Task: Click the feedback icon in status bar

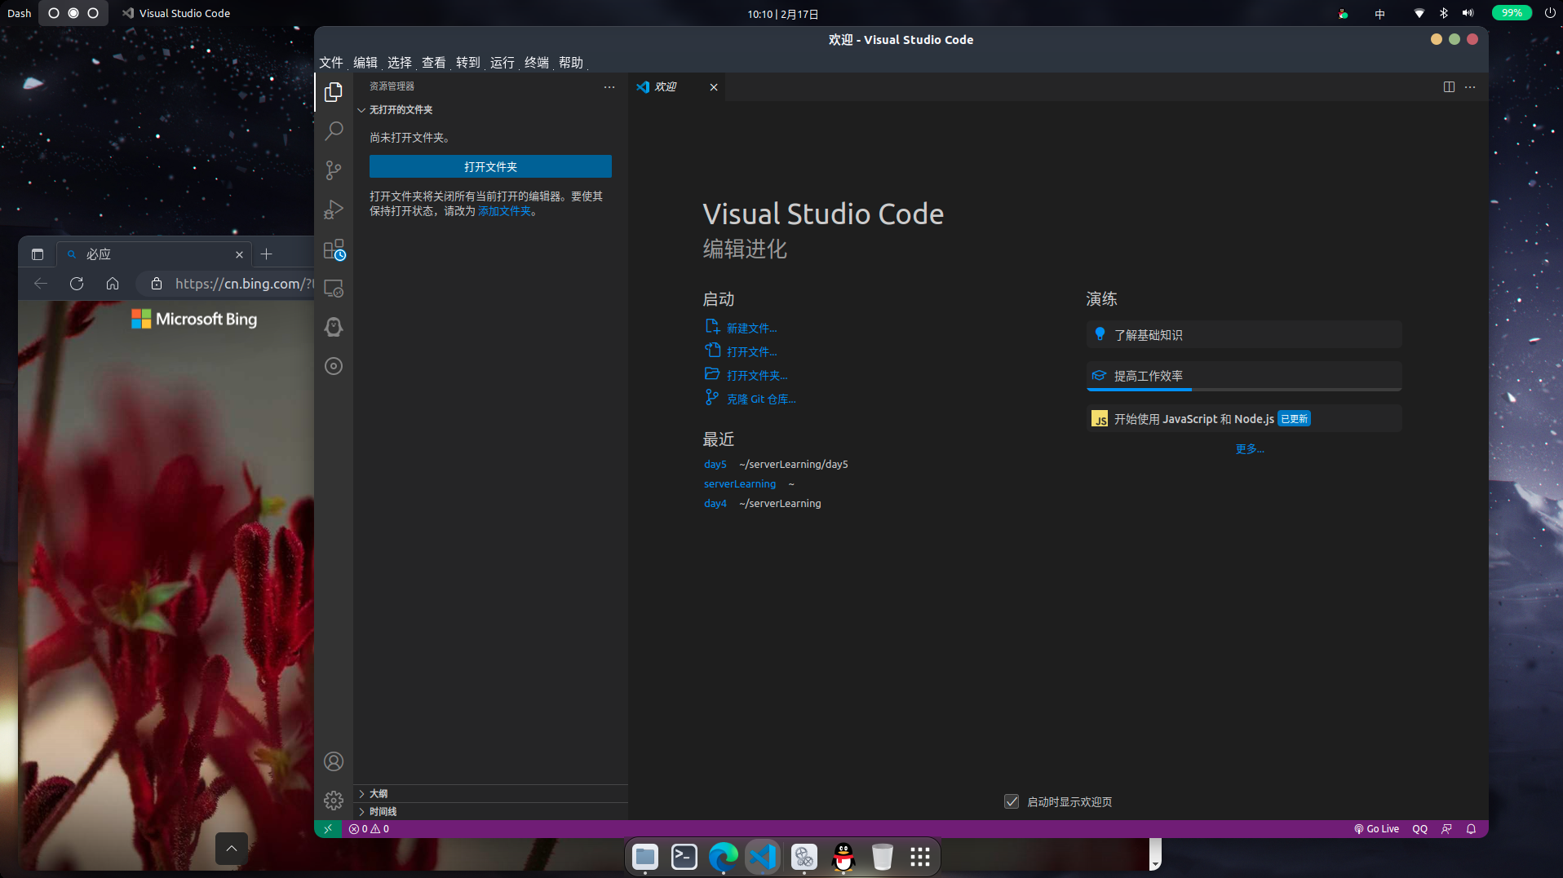Action: [x=1446, y=829]
